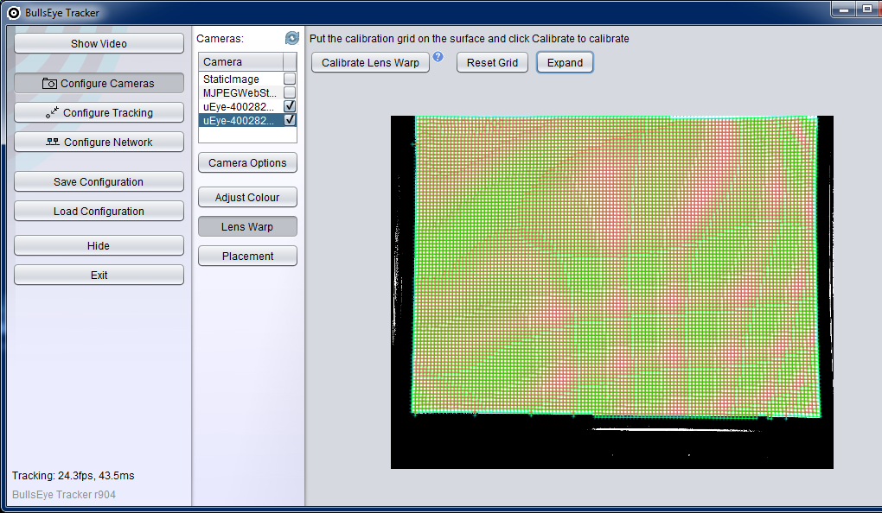
Task: Click the refresh cameras icon
Action: (x=291, y=38)
